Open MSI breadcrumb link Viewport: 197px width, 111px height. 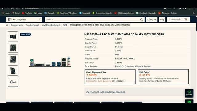65,25
